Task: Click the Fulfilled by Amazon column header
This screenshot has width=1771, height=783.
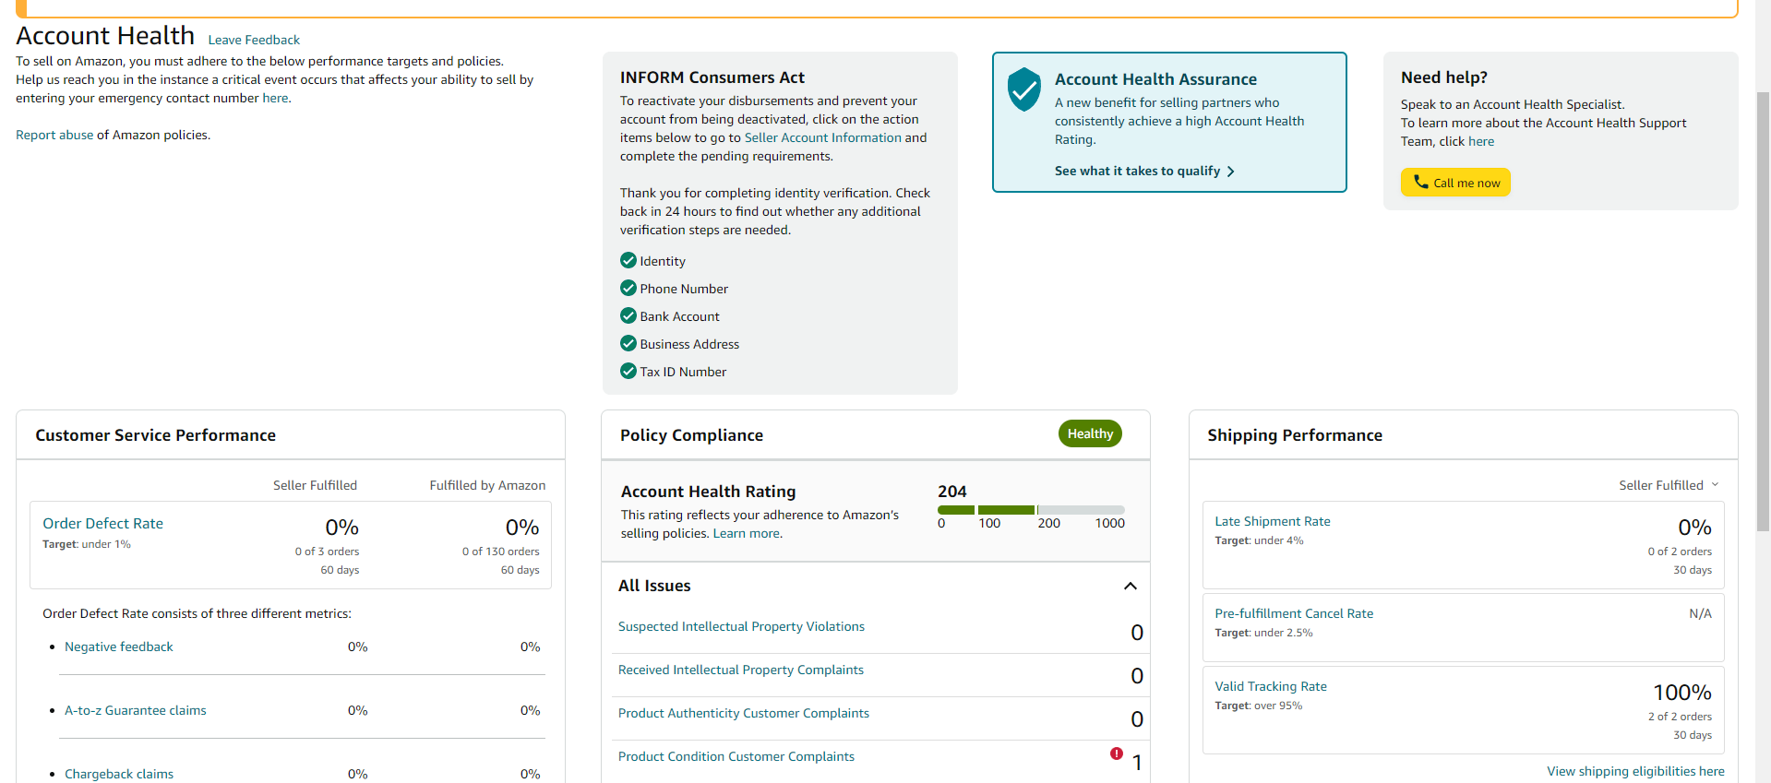Action: [487, 485]
